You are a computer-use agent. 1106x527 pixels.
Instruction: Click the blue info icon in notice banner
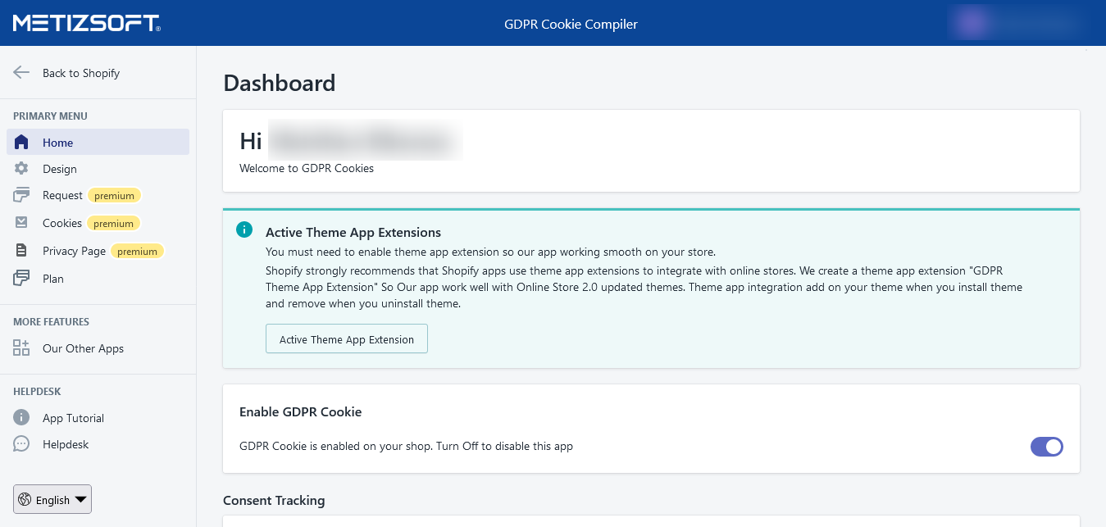(244, 230)
